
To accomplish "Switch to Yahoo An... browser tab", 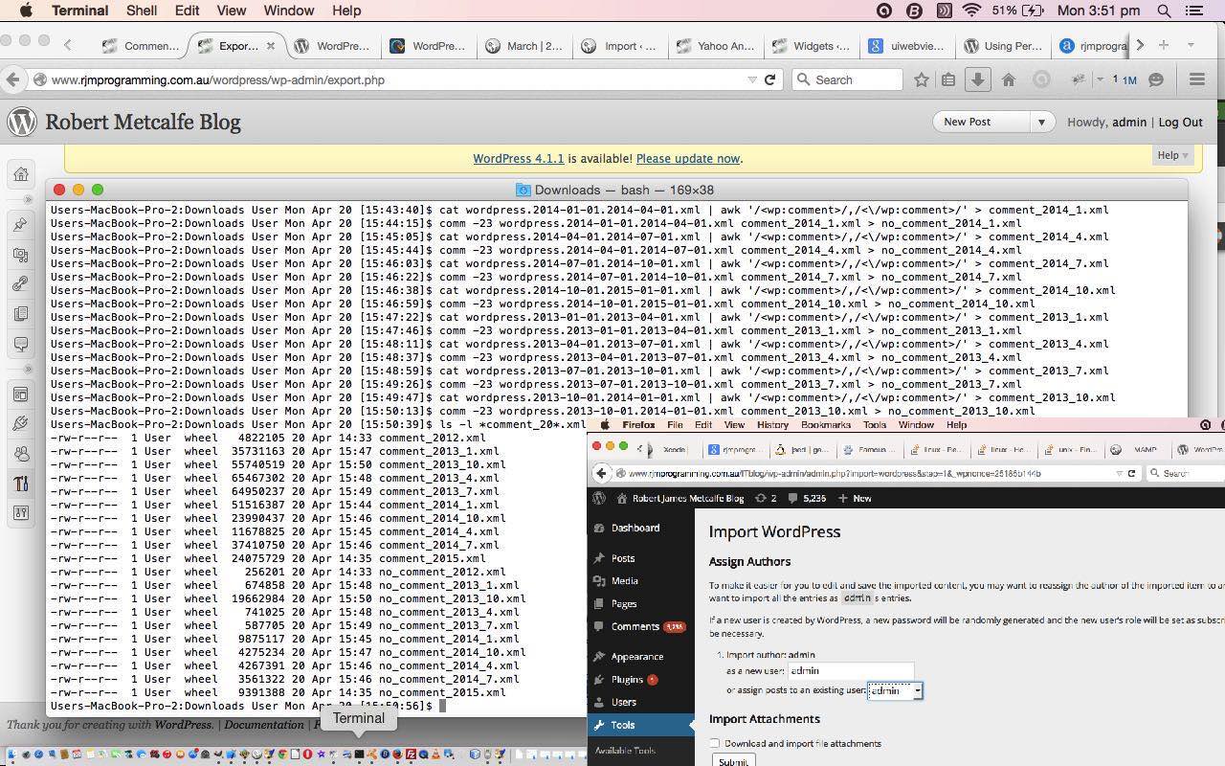I will pyautogui.click(x=715, y=45).
